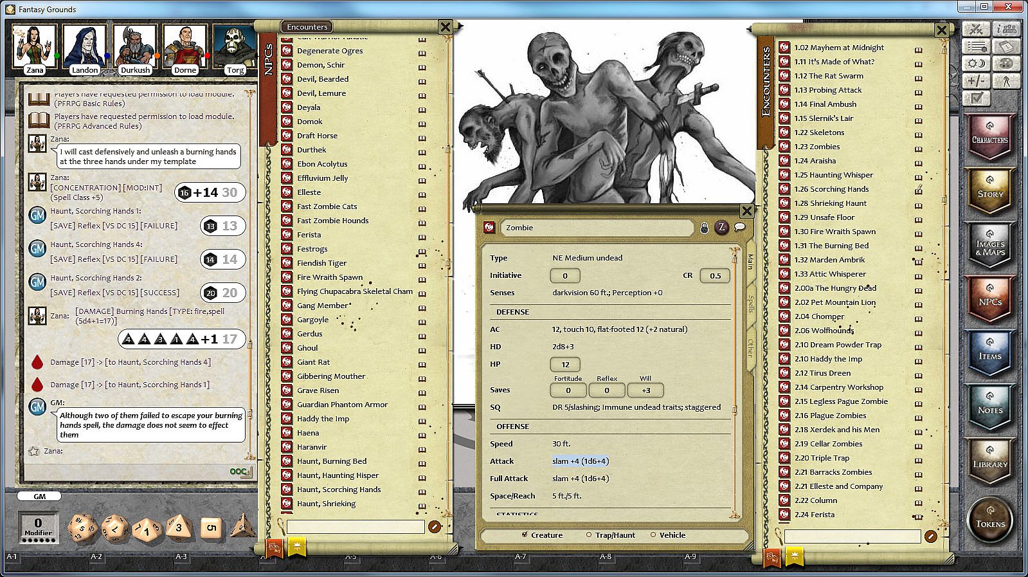Open the Characters sidebar button
Screen dimensions: 1028x577
989,137
